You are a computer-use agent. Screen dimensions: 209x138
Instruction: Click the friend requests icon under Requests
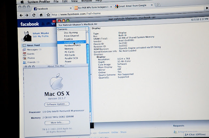point(175,132)
